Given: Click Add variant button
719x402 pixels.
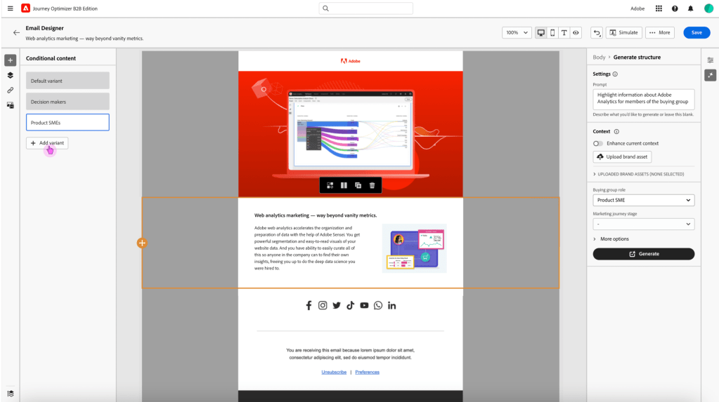Looking at the screenshot, I should (x=47, y=143).
